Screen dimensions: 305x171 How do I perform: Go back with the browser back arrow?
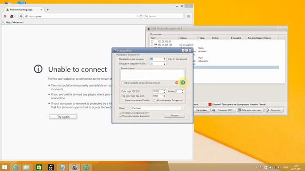(x=21, y=16)
